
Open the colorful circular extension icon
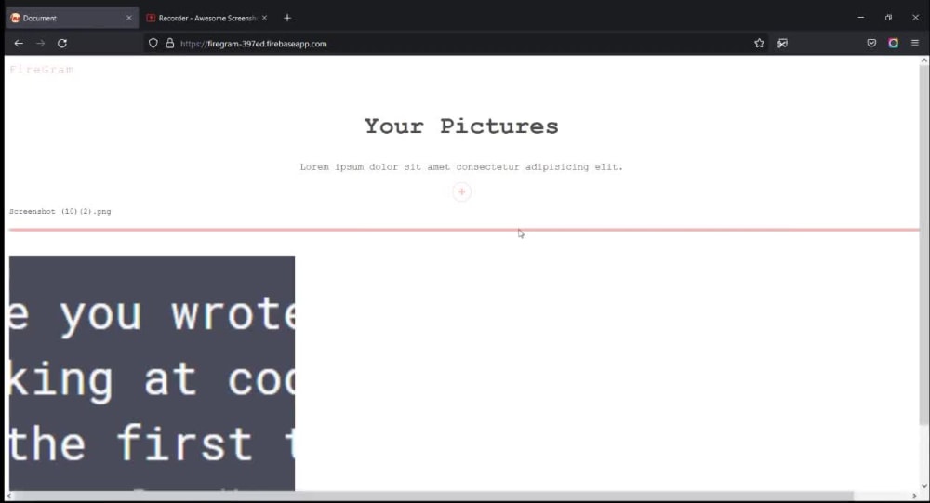click(x=893, y=44)
